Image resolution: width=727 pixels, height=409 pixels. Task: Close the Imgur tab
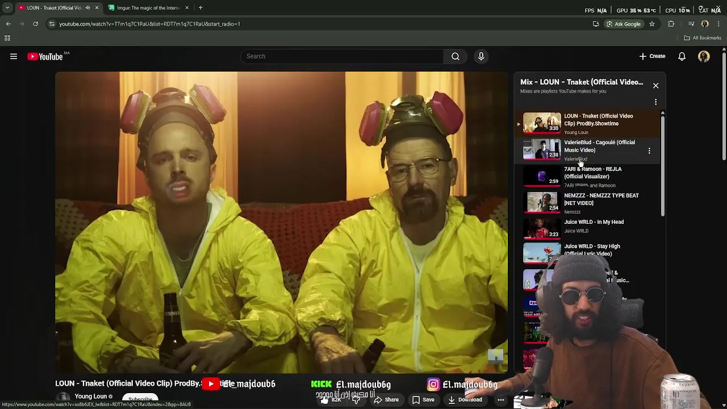point(187,8)
